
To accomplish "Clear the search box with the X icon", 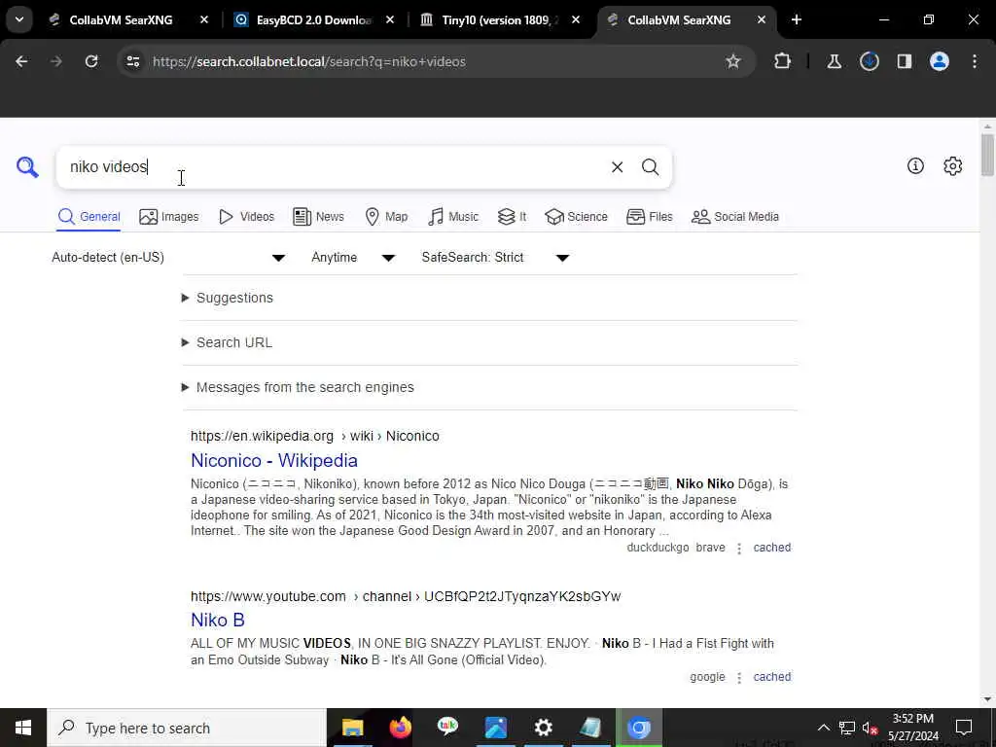I will tap(617, 167).
